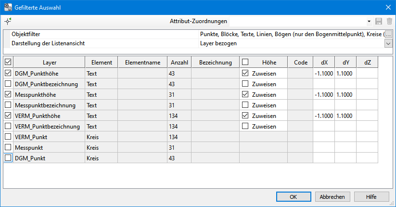Open the Attribut-Zuordnungen dropdown
Viewport: 396px width, 207px height.
pos(369,22)
